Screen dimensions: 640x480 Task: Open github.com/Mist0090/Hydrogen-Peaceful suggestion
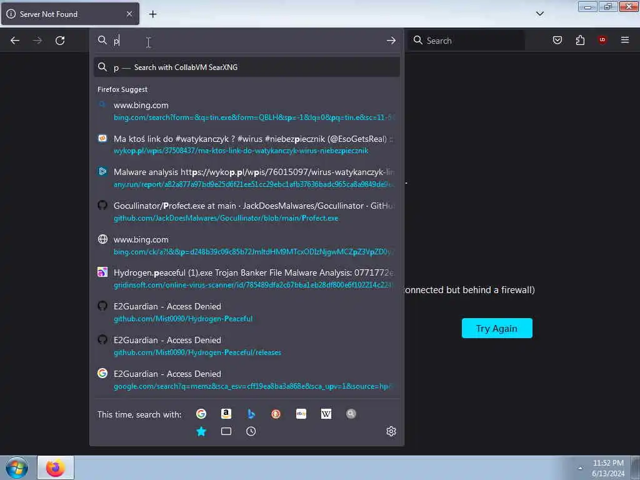tap(246, 312)
